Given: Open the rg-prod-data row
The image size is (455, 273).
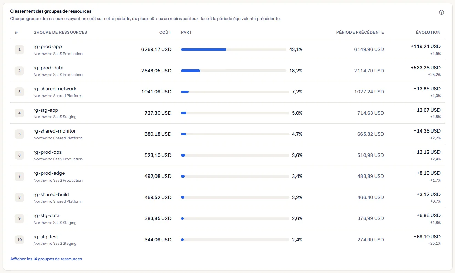Looking at the screenshot, I should point(228,71).
